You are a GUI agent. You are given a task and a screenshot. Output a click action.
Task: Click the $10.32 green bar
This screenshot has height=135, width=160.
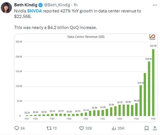(x=141, y=101)
